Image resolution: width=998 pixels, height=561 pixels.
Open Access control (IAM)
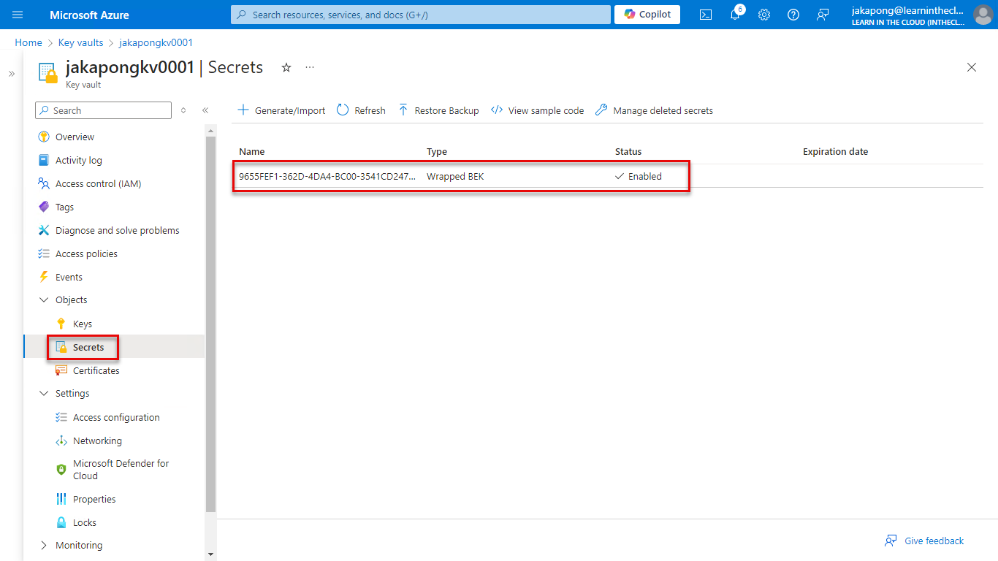click(x=98, y=183)
